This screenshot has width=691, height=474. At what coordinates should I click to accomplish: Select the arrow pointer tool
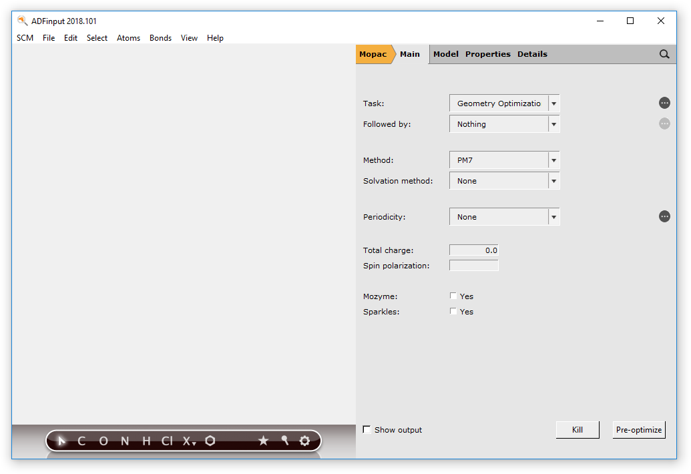(x=62, y=441)
